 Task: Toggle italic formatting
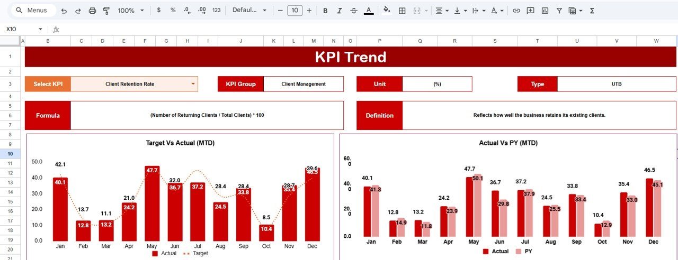[340, 11]
